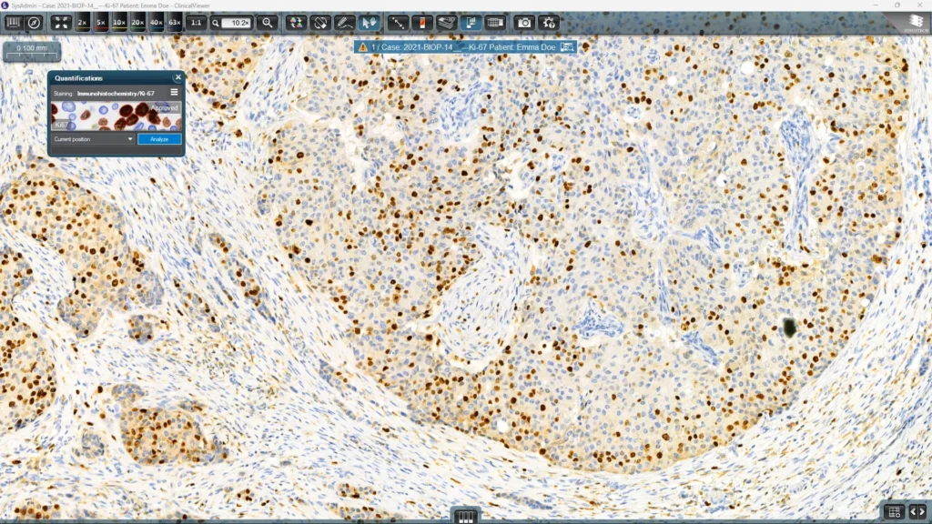Click the zoom-in magnifier icon

[268, 23]
